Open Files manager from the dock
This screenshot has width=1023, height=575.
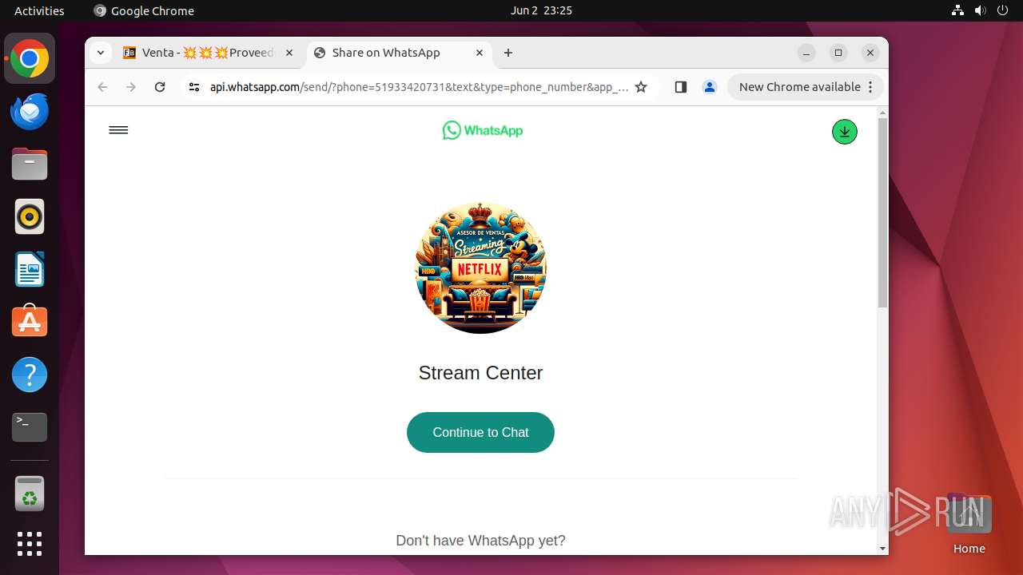click(x=30, y=165)
